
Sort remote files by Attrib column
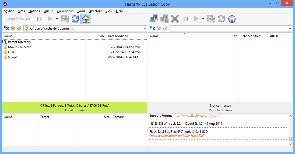pos(280,36)
